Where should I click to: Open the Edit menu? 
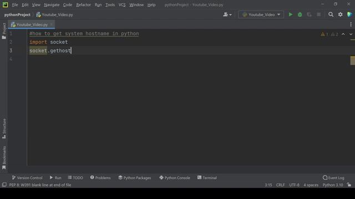(x=25, y=5)
